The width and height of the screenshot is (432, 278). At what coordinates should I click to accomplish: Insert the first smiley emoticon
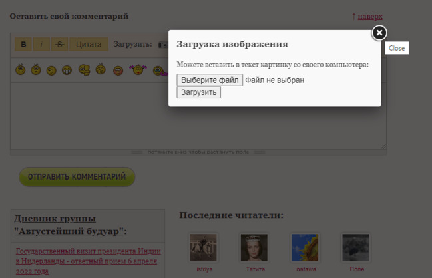tap(21, 69)
